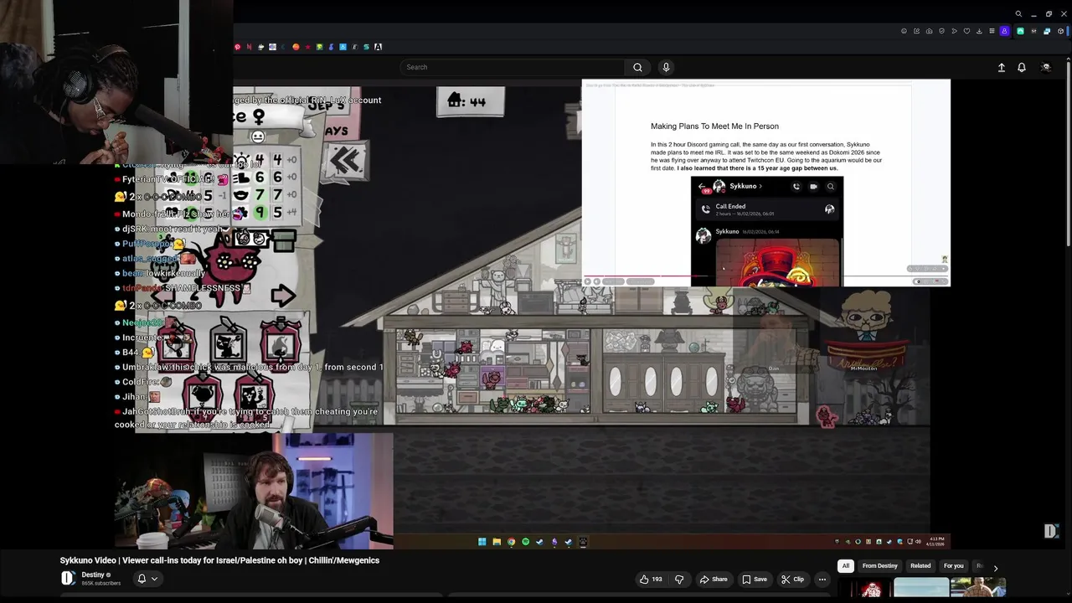The height and width of the screenshot is (603, 1072).
Task: Click the Discord back arrow beside Sykkuno
Action: coord(703,187)
